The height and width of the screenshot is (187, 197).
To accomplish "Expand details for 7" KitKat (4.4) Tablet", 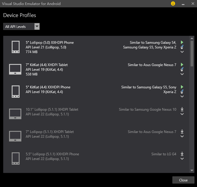I will pyautogui.click(x=182, y=74).
